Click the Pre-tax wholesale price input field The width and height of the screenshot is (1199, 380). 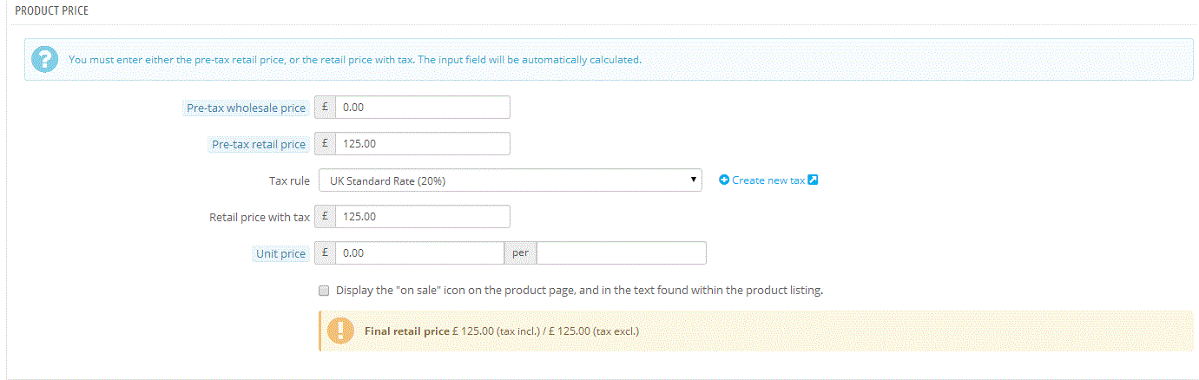(x=422, y=108)
